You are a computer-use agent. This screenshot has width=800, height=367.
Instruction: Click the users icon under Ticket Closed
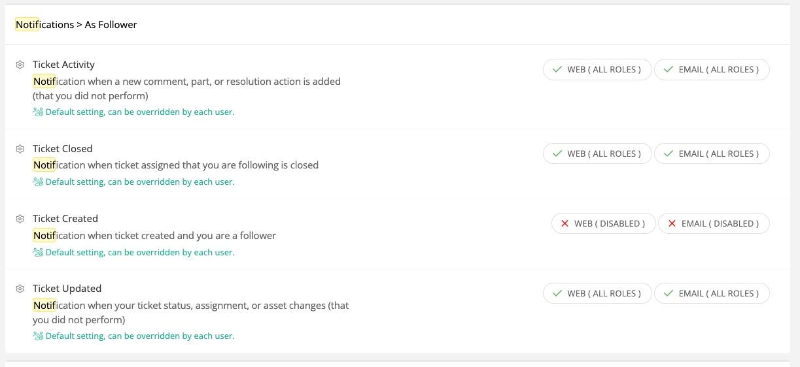pos(38,182)
